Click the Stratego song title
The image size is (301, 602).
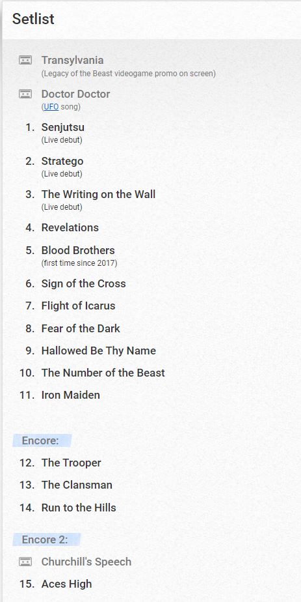[x=62, y=161]
